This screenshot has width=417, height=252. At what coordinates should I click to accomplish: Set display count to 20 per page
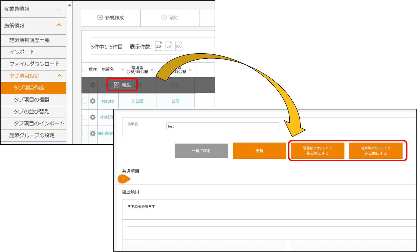(x=159, y=46)
